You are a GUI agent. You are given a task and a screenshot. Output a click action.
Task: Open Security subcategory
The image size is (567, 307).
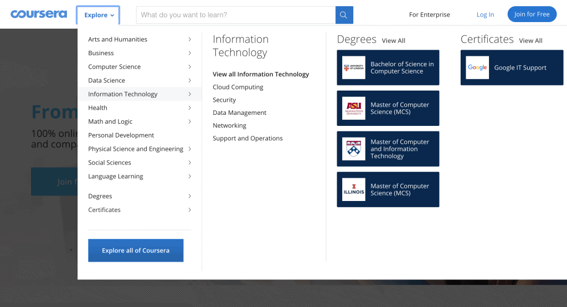(x=224, y=100)
